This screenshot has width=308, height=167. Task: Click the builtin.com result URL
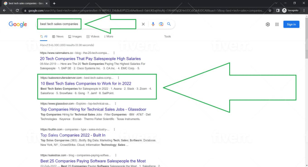pos(75,129)
